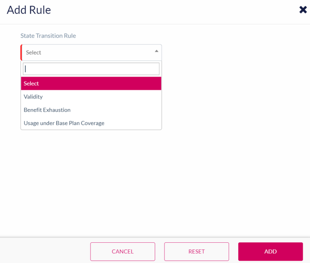Submit the new rule using ADD
The width and height of the screenshot is (310, 263).
pos(270,252)
